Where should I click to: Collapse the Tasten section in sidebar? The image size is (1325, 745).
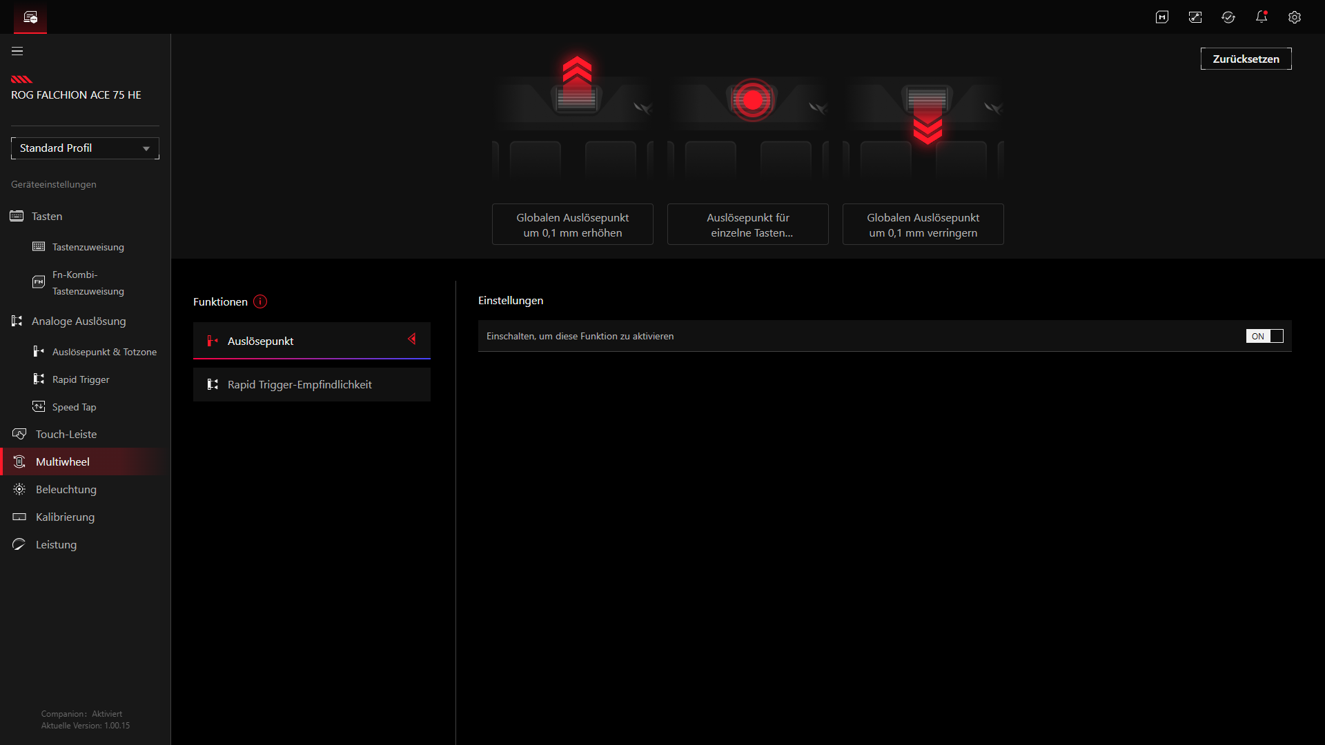pos(47,217)
